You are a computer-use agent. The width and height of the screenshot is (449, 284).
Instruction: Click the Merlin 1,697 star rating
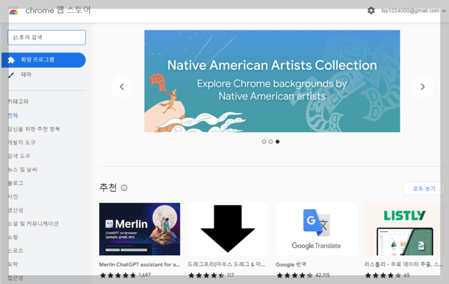tap(125, 275)
